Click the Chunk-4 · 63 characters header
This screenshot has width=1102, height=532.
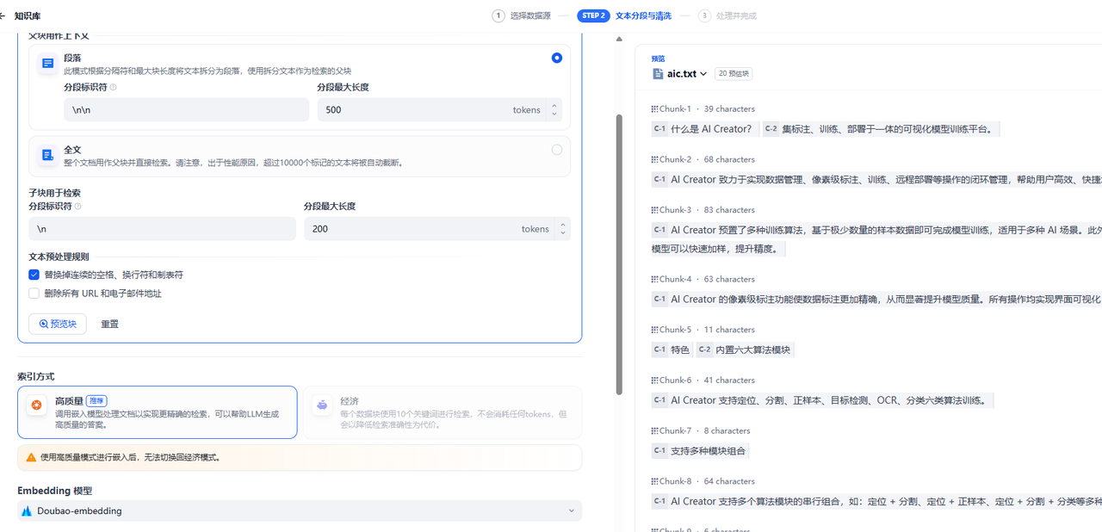tap(703, 280)
